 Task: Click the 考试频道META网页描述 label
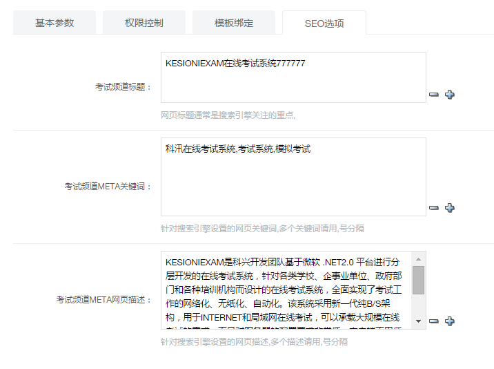click(x=103, y=300)
